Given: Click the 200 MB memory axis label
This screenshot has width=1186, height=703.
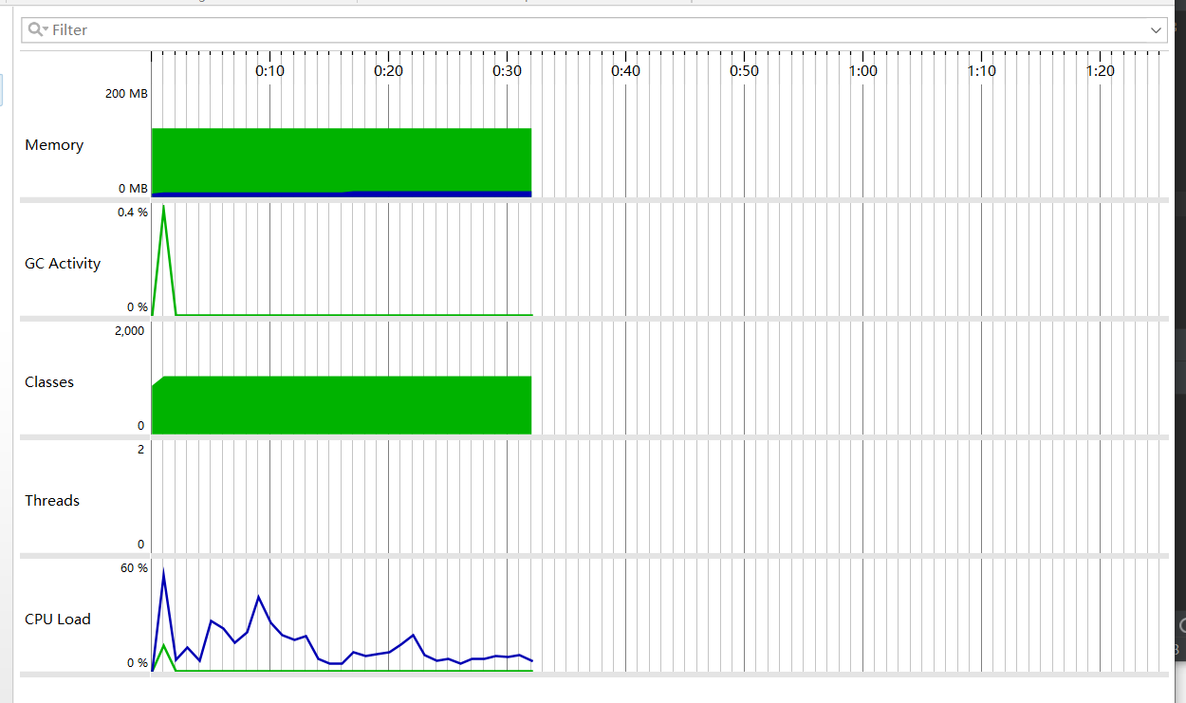Looking at the screenshot, I should [x=126, y=94].
